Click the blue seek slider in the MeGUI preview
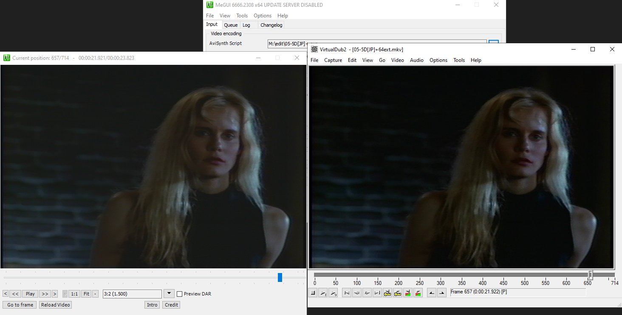 [280, 277]
